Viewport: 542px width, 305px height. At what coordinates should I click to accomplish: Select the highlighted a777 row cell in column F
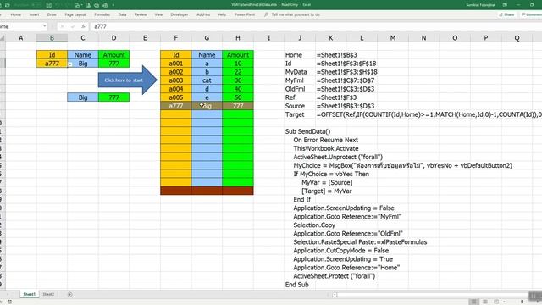pos(176,106)
